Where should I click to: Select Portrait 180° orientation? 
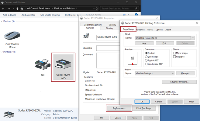click(146, 60)
